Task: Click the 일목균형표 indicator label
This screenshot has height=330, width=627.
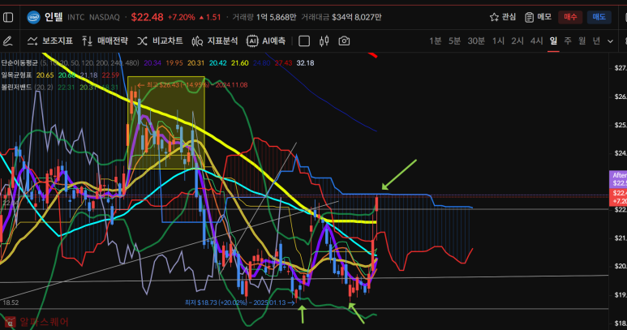Action: pyautogui.click(x=16, y=75)
